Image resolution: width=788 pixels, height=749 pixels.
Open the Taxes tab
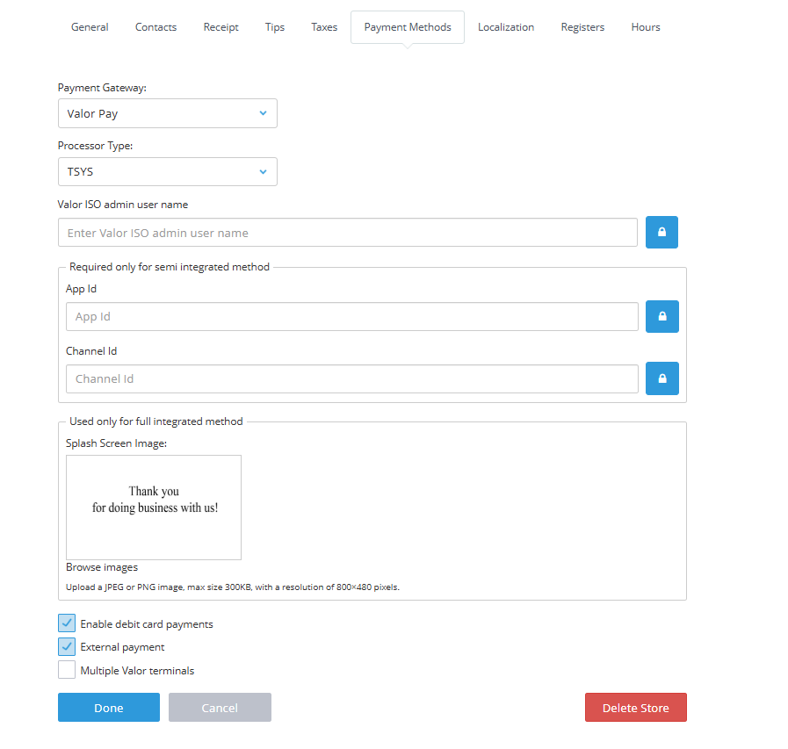point(324,27)
